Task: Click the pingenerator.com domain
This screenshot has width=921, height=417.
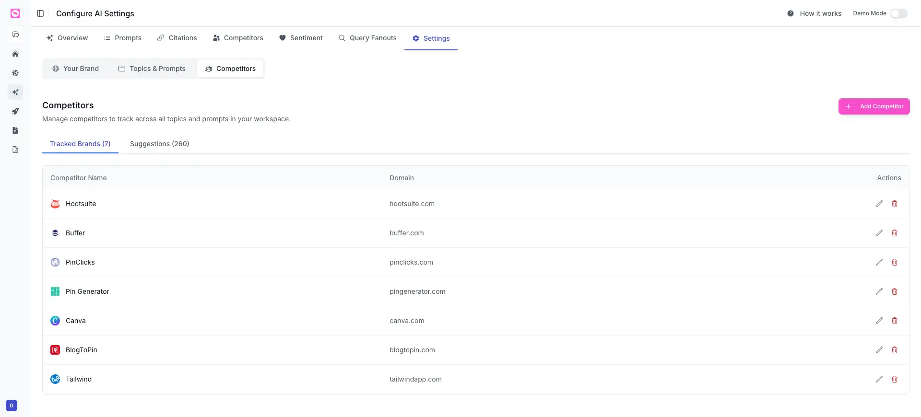Action: click(x=417, y=291)
